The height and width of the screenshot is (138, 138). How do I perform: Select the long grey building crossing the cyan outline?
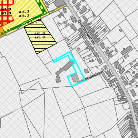point(68,66)
